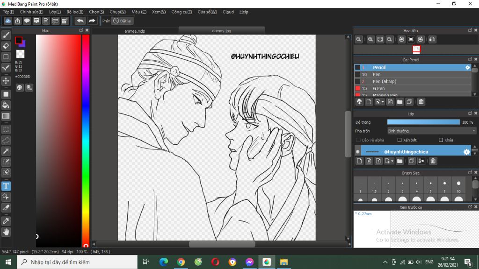Undock the Brush Size panel
Image resolution: width=479 pixels, height=269 pixels.
(470, 172)
